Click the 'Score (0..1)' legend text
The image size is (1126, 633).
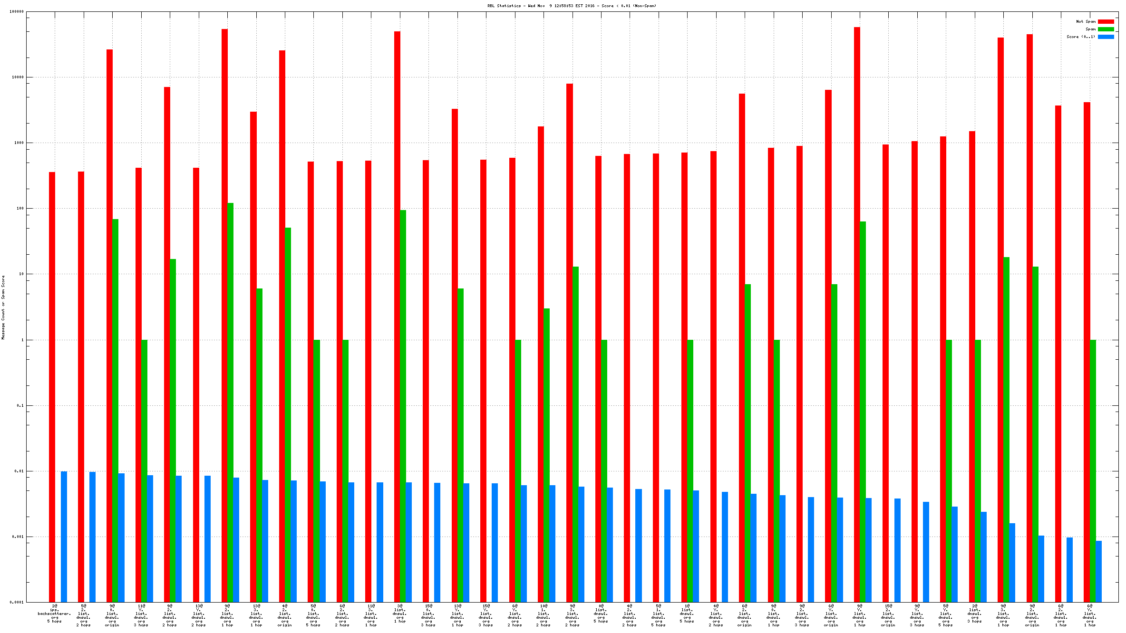point(1080,37)
